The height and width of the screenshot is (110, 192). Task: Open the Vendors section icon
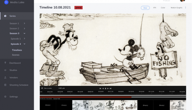pos(5,78)
